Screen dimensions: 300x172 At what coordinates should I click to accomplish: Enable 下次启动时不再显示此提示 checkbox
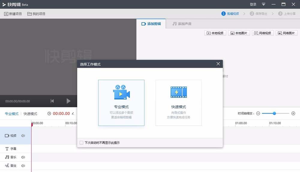(81, 143)
